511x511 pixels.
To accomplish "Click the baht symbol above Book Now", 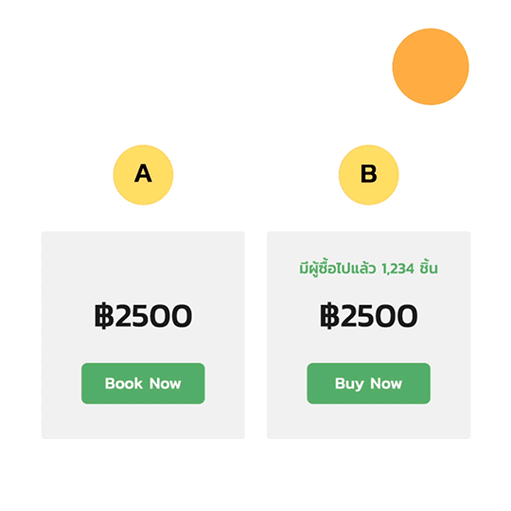I will click(104, 315).
